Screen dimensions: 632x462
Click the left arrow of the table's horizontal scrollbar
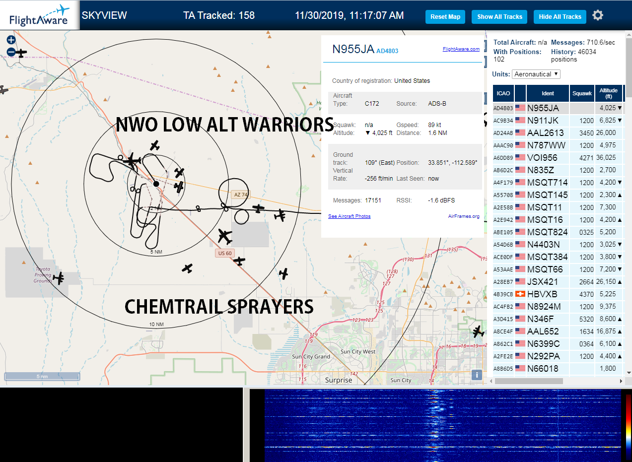(492, 381)
